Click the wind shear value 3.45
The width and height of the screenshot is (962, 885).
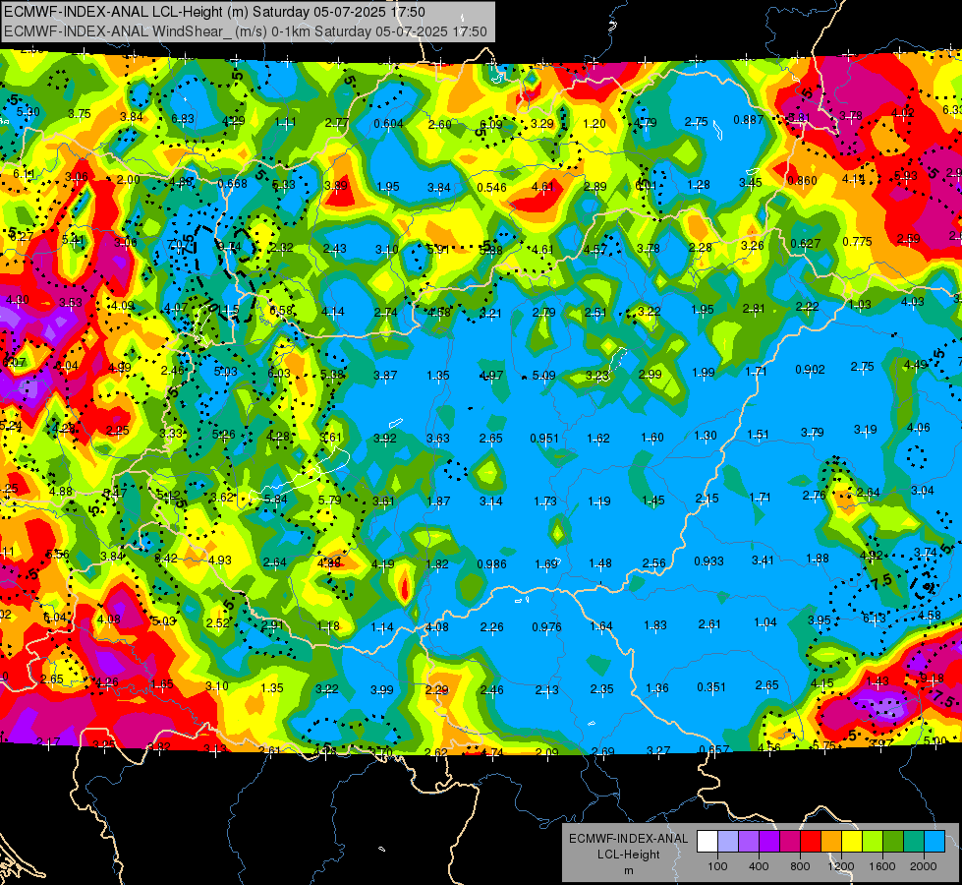(751, 182)
